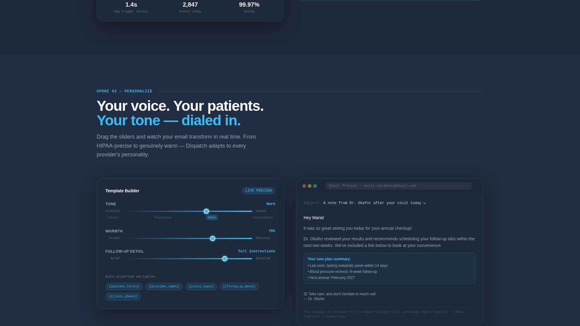Click the LIVE PREVIEW badge
The width and height of the screenshot is (580, 326).
coord(259,191)
